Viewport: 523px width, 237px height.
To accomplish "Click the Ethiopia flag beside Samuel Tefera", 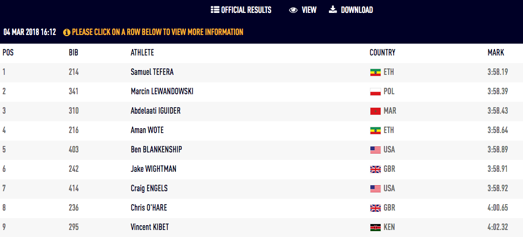I will (x=375, y=72).
